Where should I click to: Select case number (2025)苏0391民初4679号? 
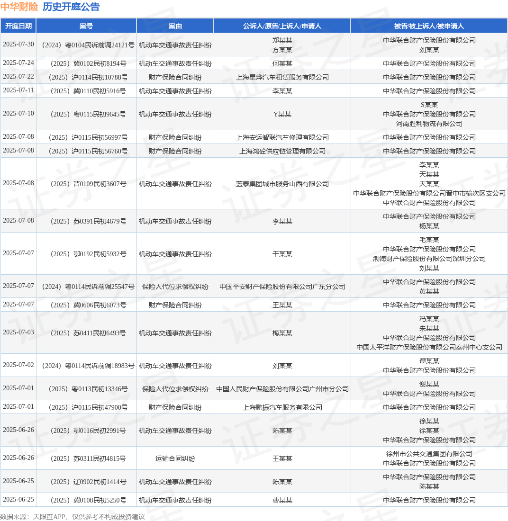pos(86,221)
